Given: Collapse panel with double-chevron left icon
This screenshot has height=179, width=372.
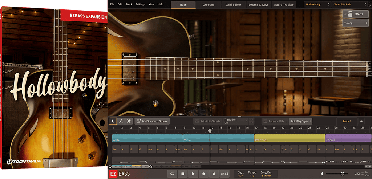Looking at the screenshot, I should click(345, 14).
